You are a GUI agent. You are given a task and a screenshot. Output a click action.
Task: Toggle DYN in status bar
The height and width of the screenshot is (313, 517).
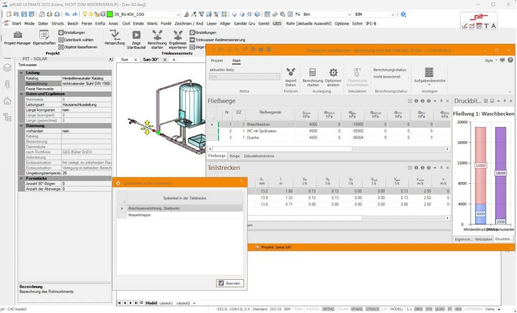click(x=429, y=309)
